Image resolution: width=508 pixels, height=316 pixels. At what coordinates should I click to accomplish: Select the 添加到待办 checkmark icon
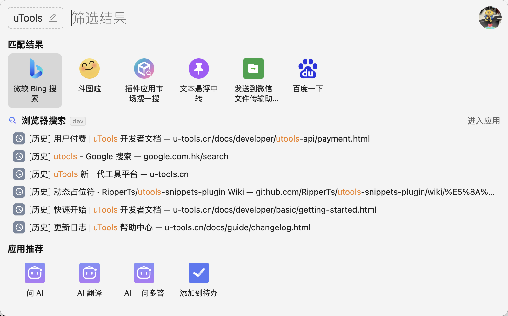pos(199,273)
